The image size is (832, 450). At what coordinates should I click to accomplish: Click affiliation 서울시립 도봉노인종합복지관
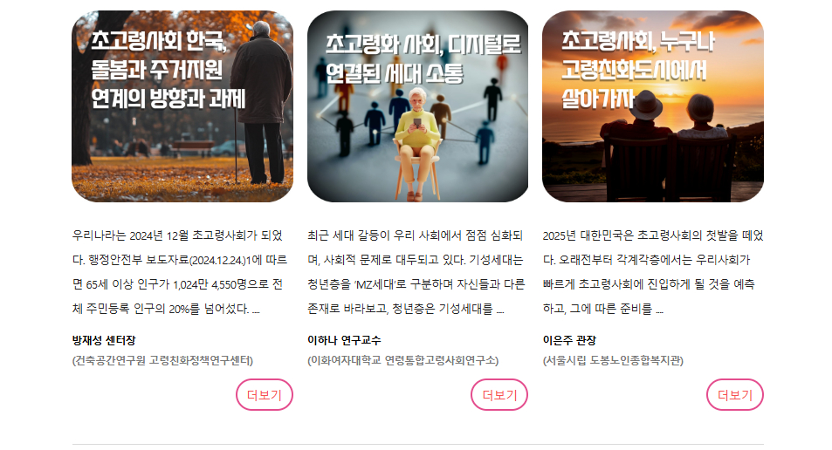coord(613,360)
